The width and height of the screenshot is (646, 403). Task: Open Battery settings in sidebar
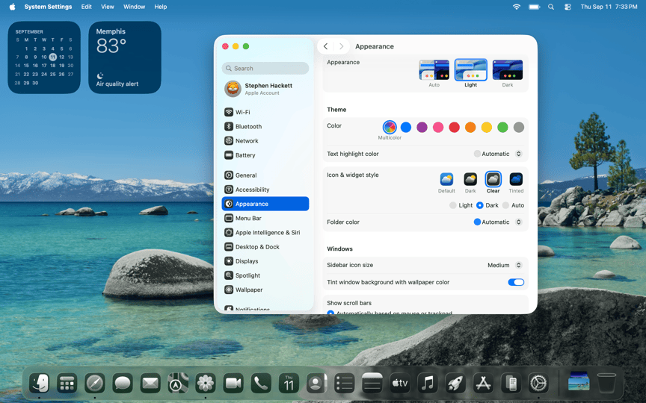click(x=265, y=155)
